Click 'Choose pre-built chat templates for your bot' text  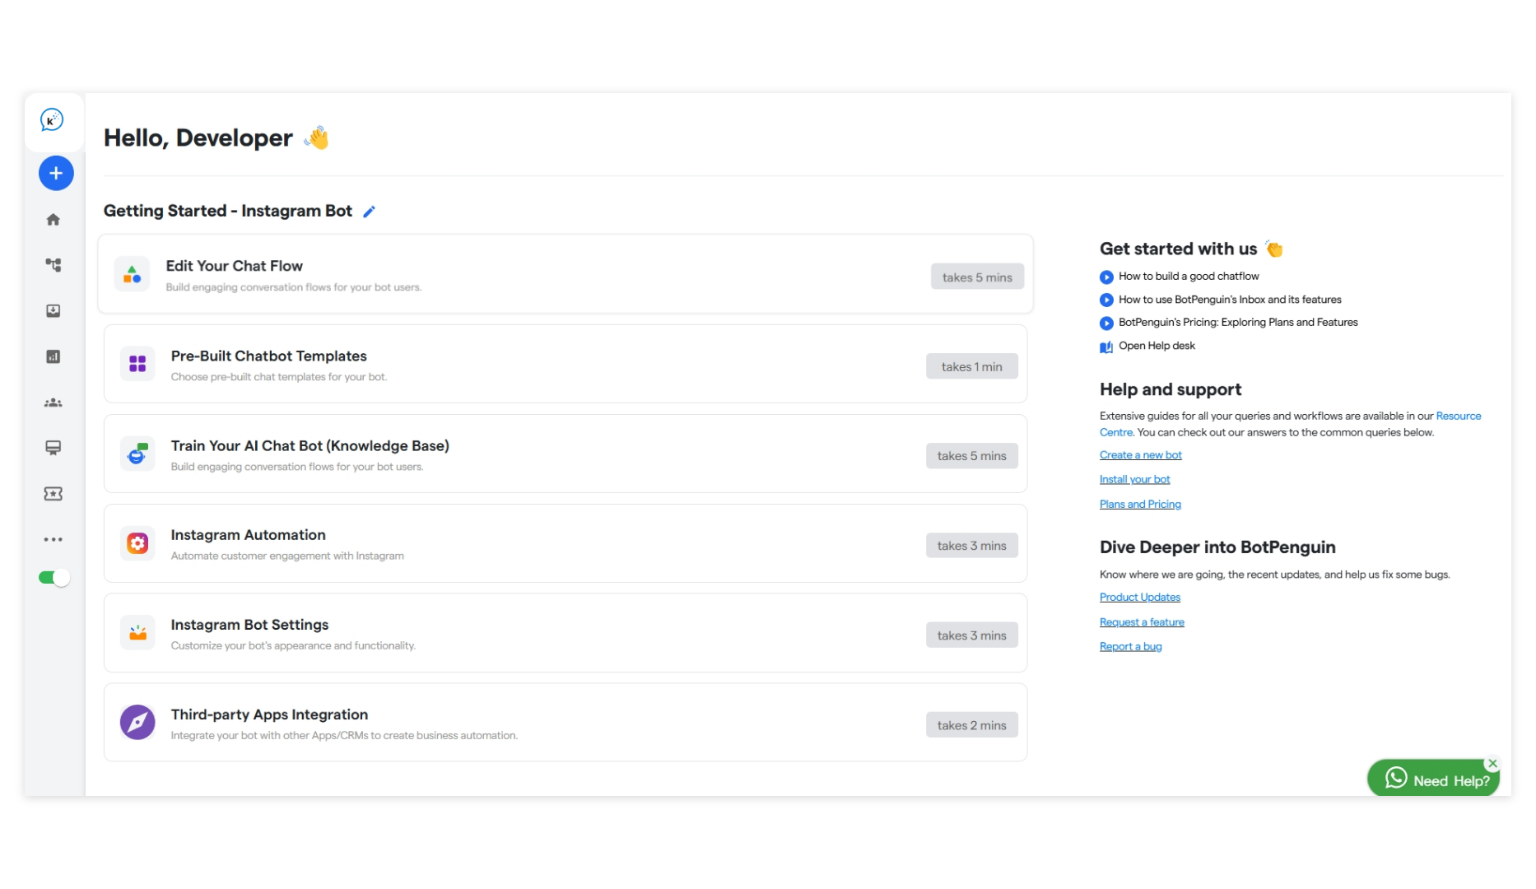pos(279,377)
